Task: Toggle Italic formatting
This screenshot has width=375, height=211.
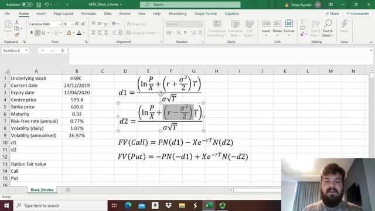Action: (x=37, y=33)
